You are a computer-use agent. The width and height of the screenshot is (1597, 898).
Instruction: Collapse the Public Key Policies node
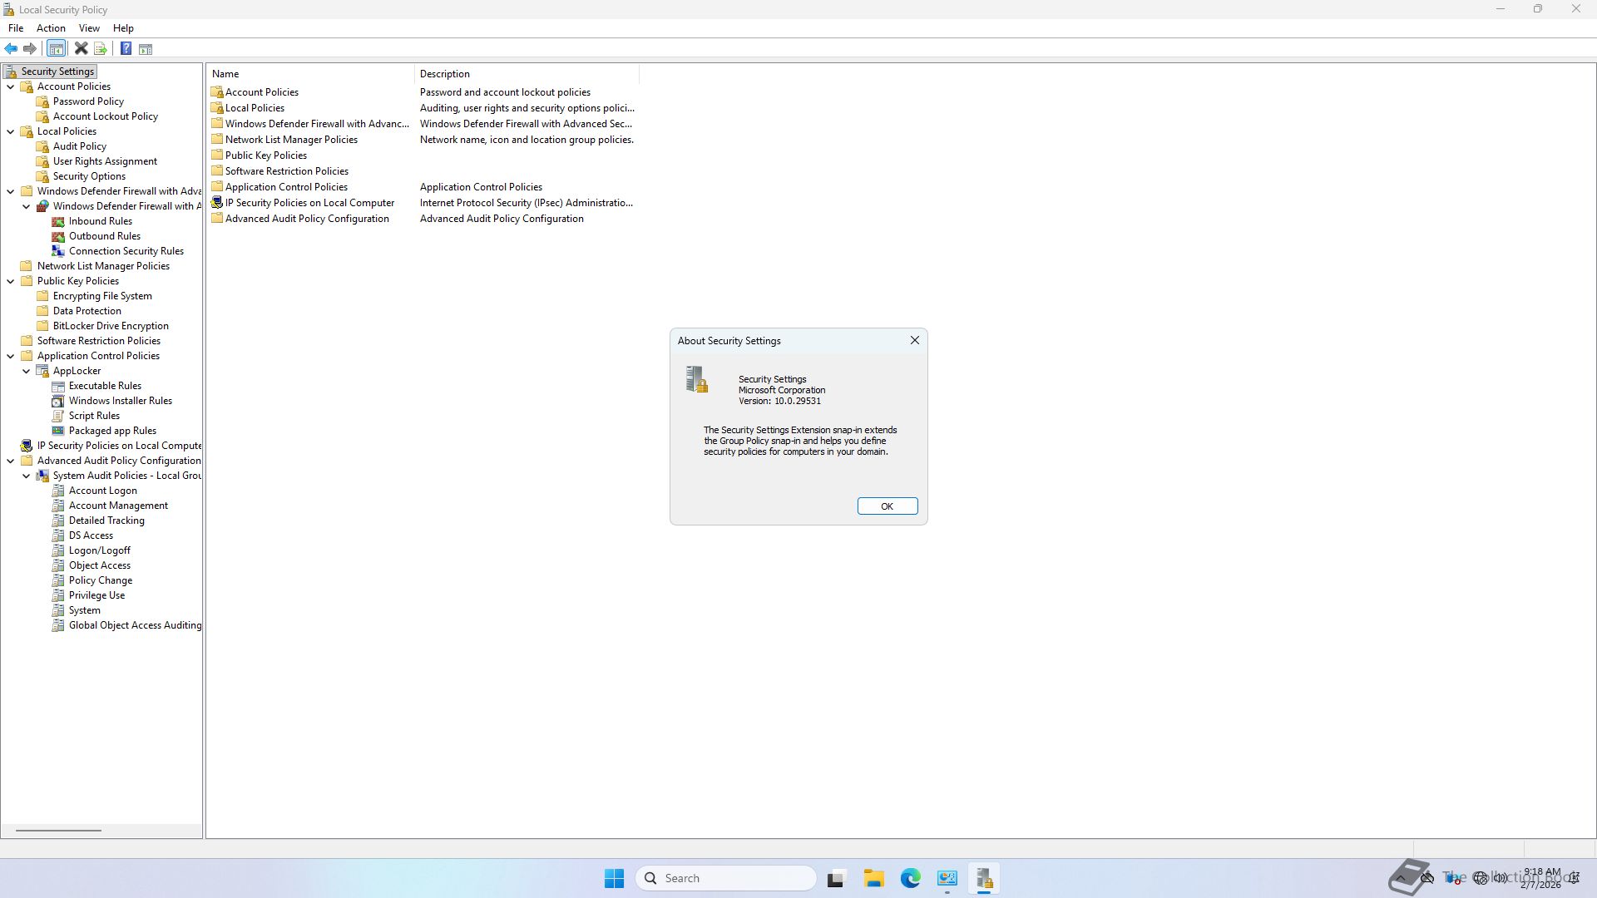11,281
